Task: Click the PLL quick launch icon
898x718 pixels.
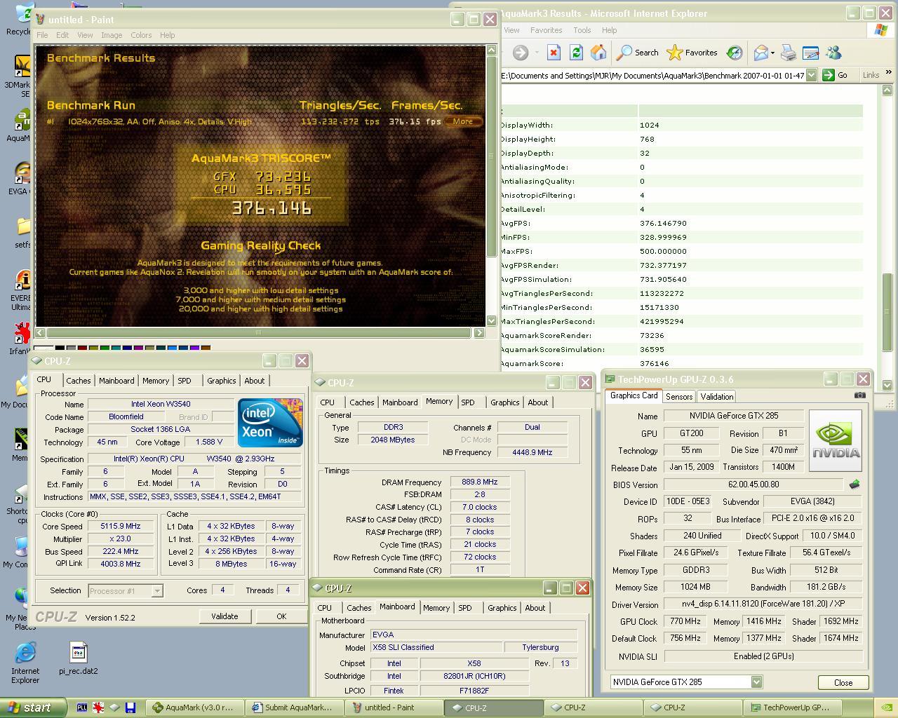Action: tap(82, 708)
